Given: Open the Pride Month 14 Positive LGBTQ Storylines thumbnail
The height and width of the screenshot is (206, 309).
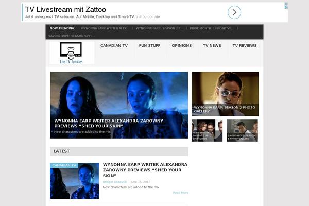Looking at the screenshot, I should pos(207,130).
